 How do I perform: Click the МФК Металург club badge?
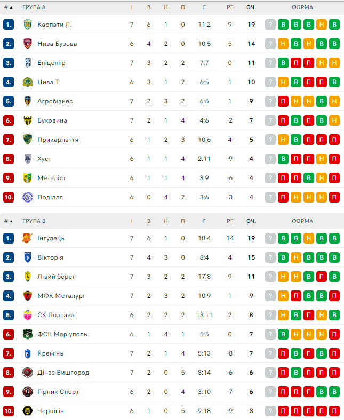coord(28,296)
